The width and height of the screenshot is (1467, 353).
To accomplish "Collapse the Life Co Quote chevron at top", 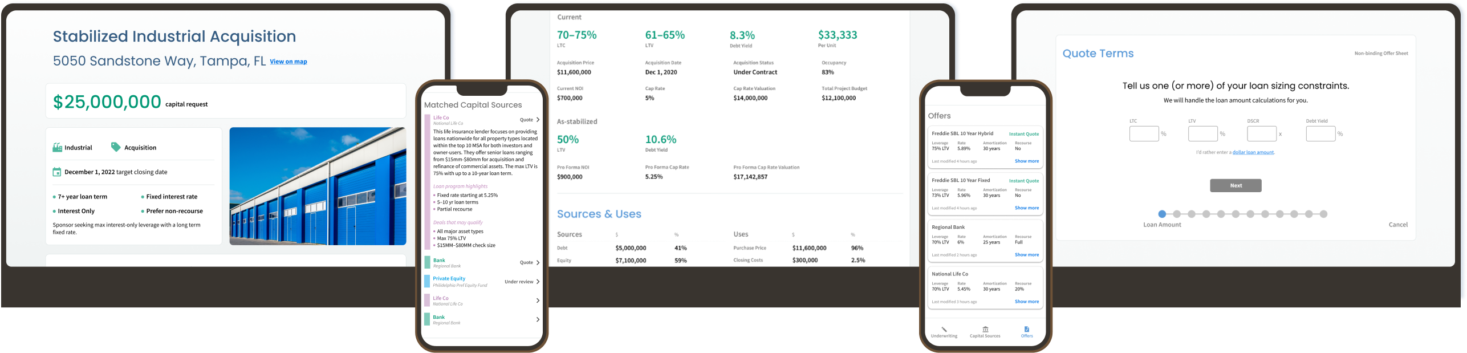I will point(538,120).
